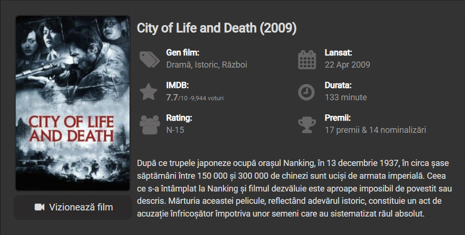465x235 pixels.
Task: Open the City of Life and Death poster
Action: tap(73, 103)
